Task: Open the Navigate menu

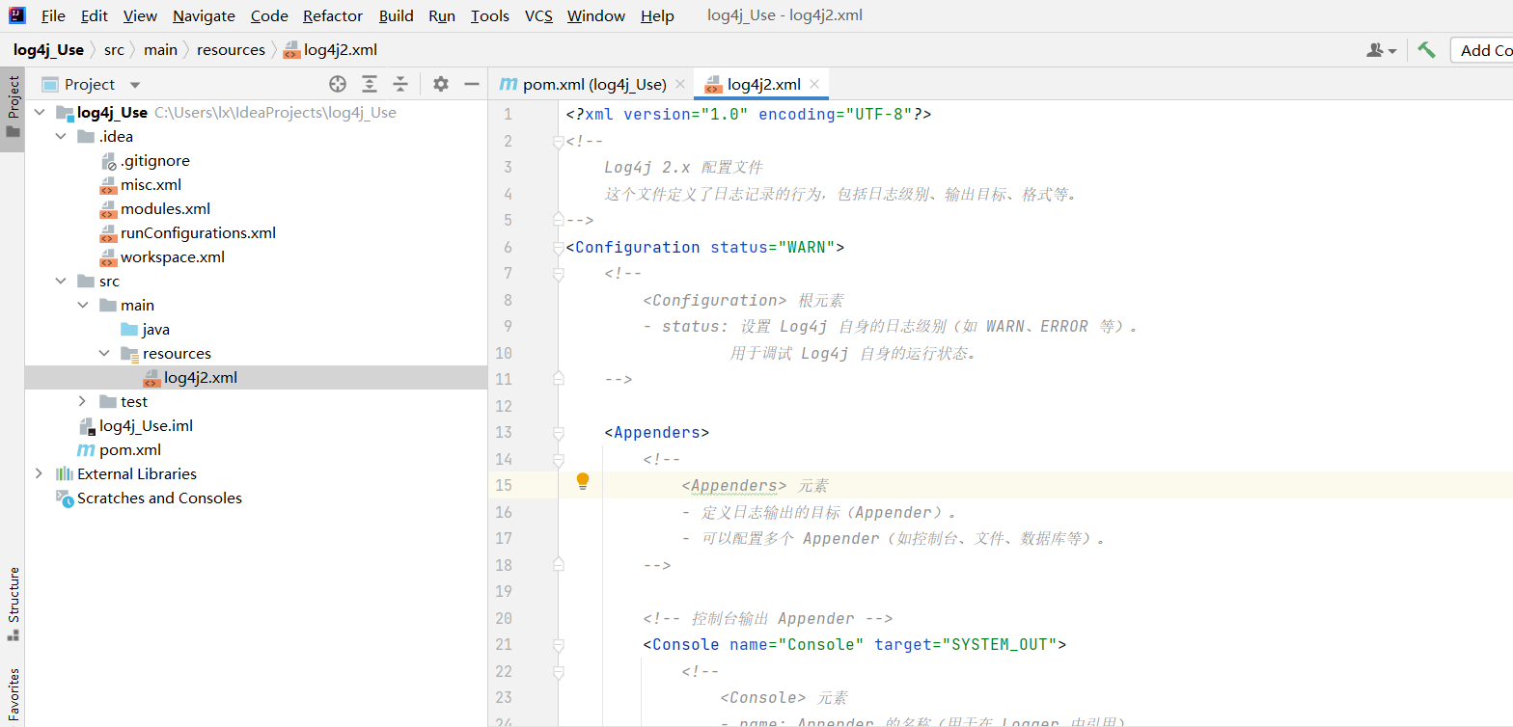Action: click(x=204, y=16)
